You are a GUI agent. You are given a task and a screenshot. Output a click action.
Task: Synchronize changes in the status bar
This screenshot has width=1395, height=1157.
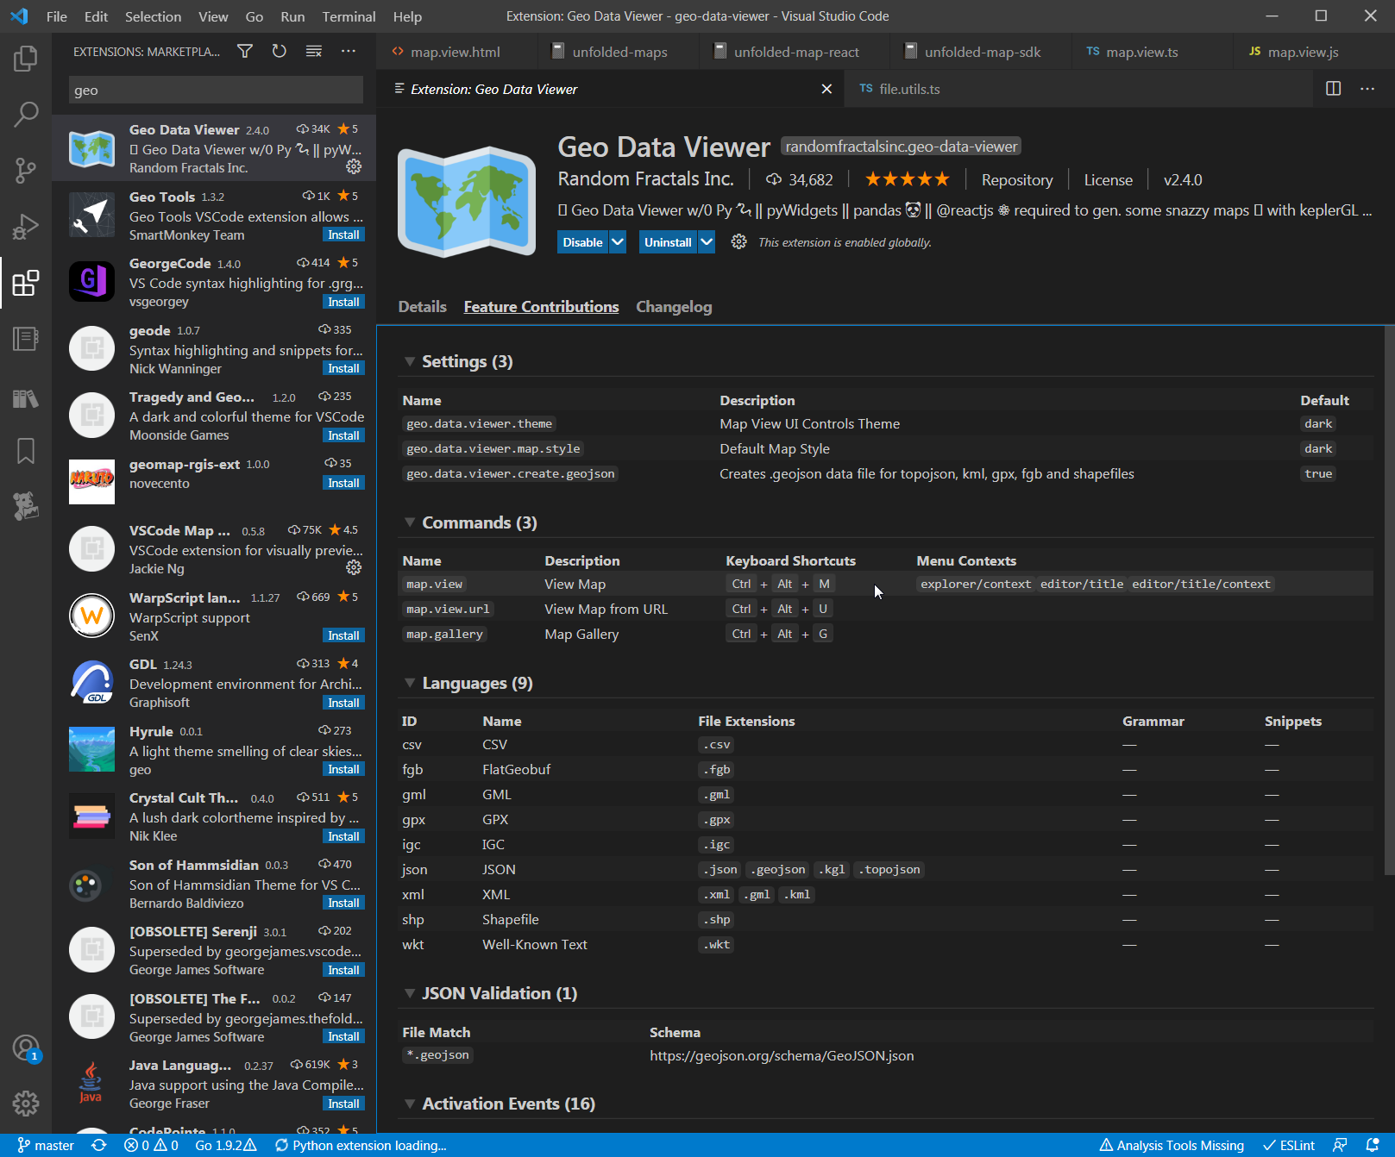[x=99, y=1145]
